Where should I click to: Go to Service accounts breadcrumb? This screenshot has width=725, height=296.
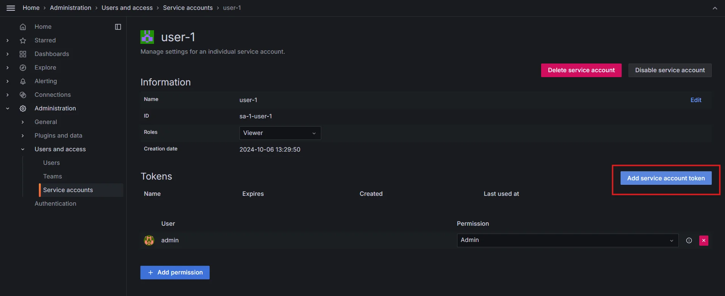[188, 8]
